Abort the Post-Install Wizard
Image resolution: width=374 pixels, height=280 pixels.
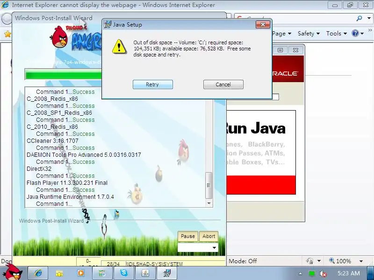[x=209, y=236]
